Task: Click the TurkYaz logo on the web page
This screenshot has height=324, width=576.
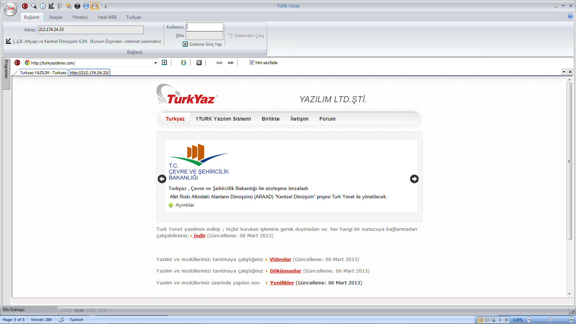Action: coord(187,94)
